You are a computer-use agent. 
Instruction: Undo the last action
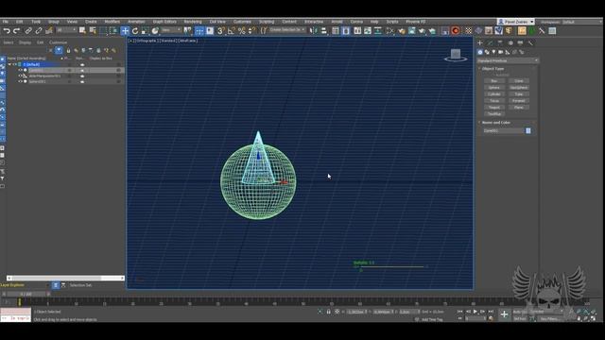[x=7, y=31]
